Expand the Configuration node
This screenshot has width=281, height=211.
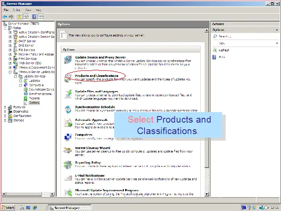pos(5,116)
